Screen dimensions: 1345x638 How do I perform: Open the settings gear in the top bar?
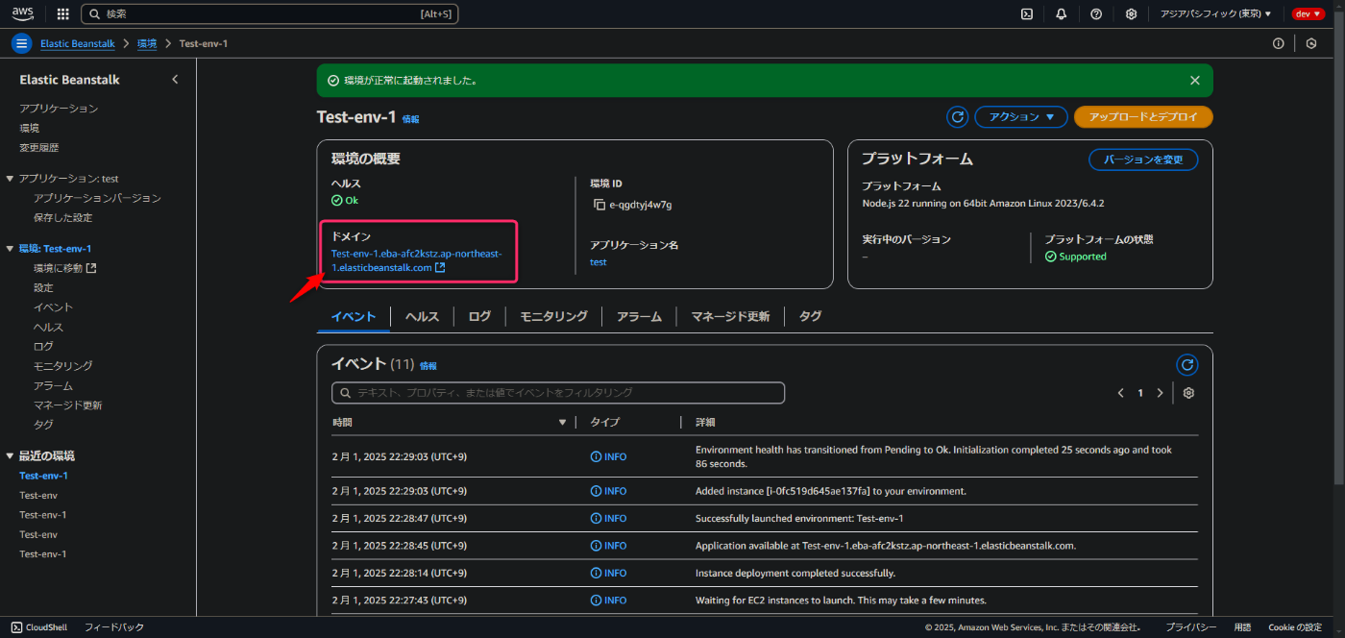[x=1132, y=13]
